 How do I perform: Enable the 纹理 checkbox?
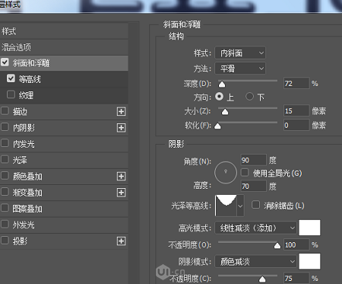tap(11, 94)
